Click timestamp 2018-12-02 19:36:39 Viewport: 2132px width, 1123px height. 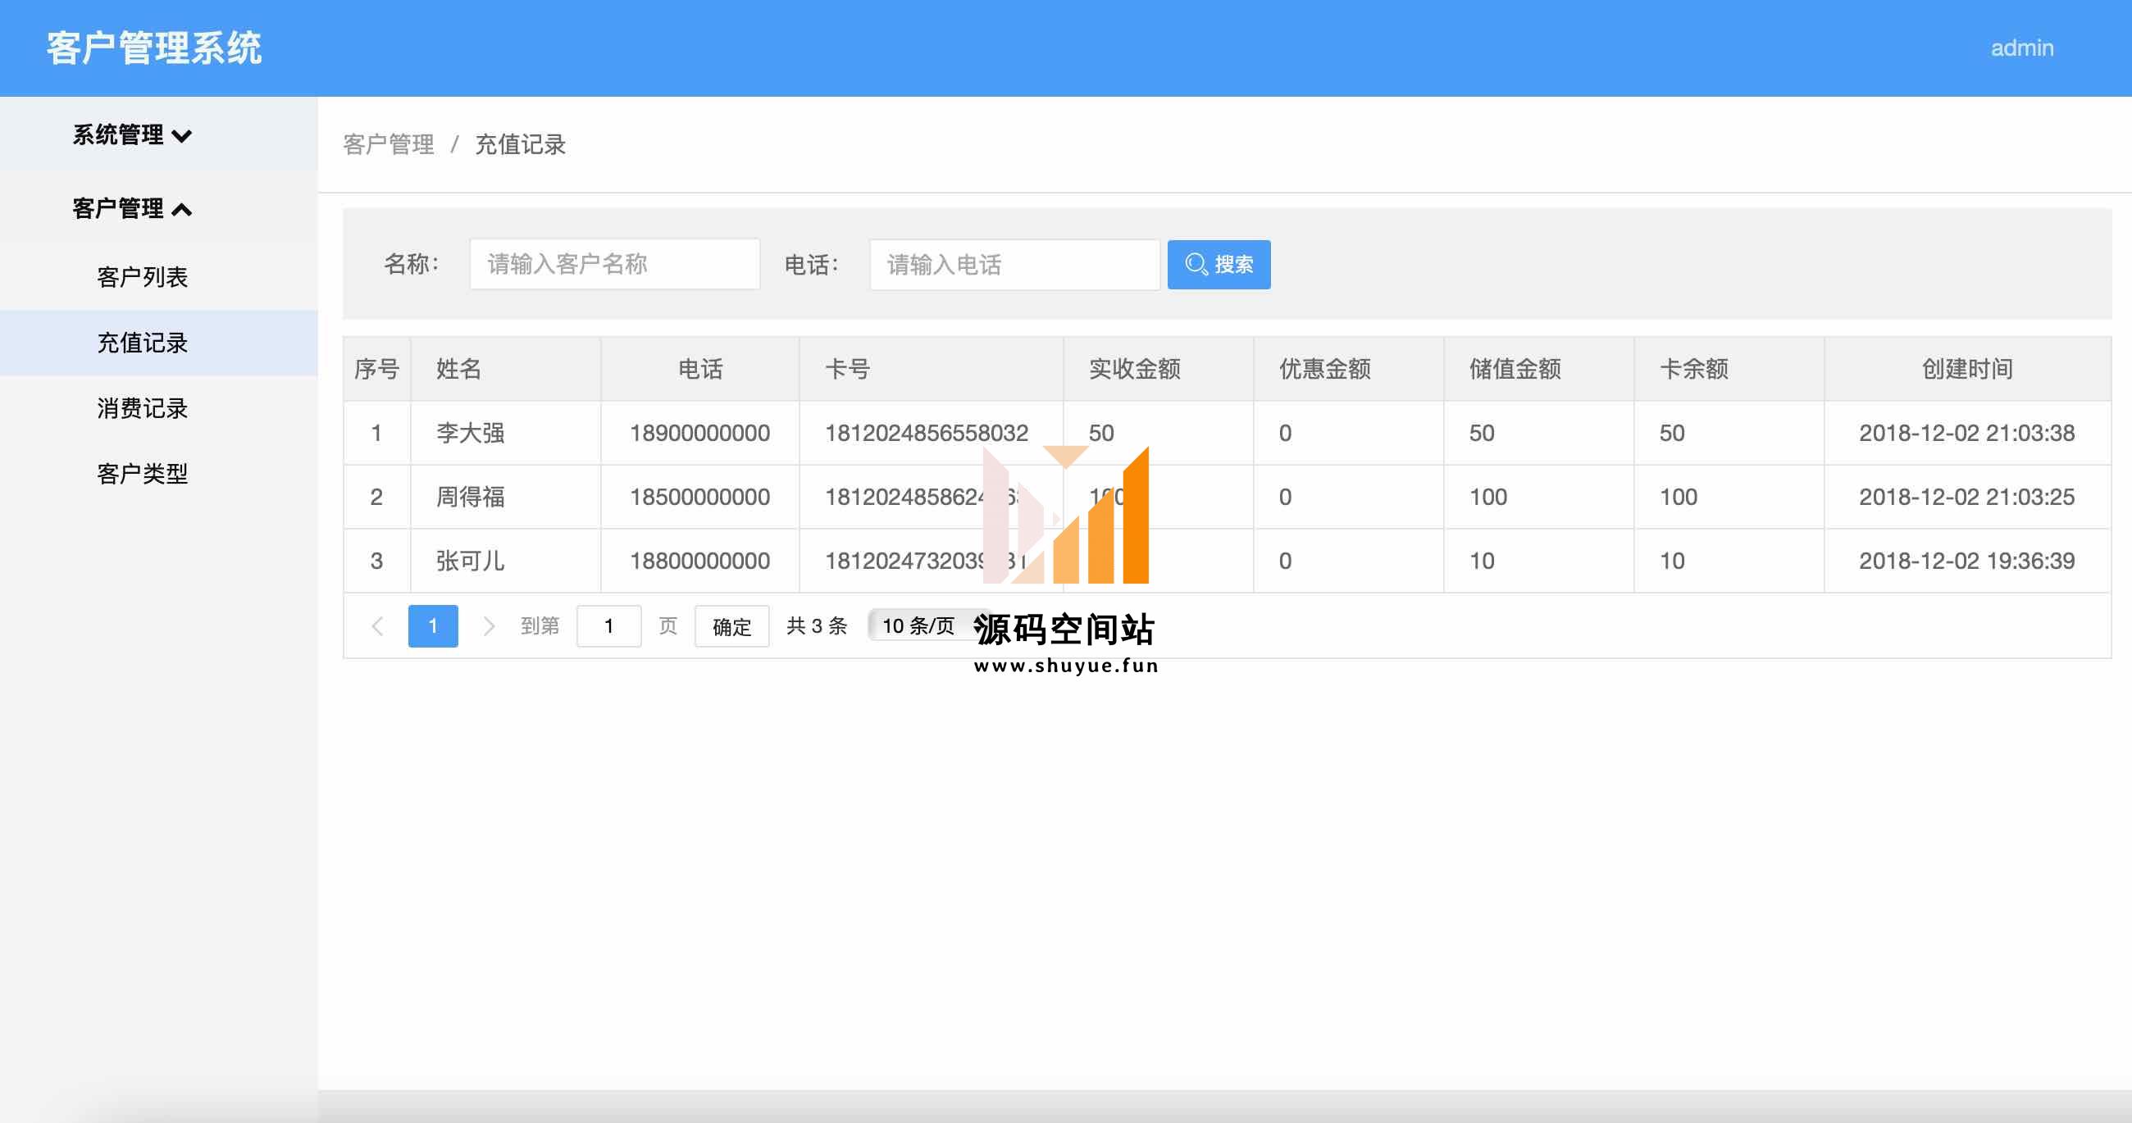[x=1966, y=561]
